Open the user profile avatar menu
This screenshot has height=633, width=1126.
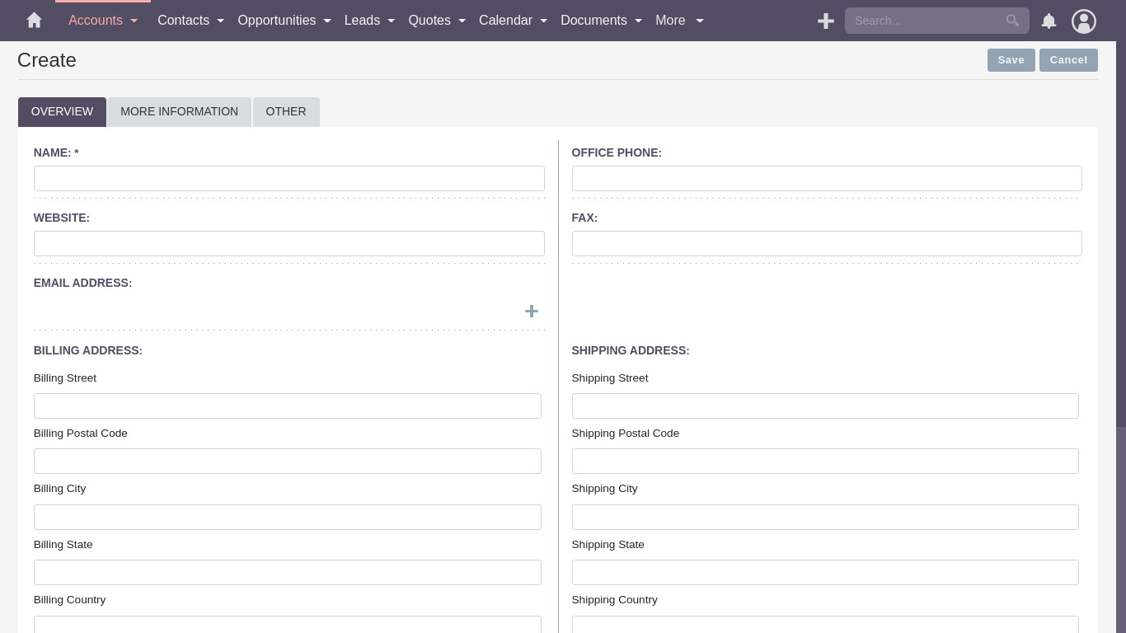(1083, 21)
